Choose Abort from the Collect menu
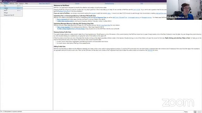 click(11, 10)
